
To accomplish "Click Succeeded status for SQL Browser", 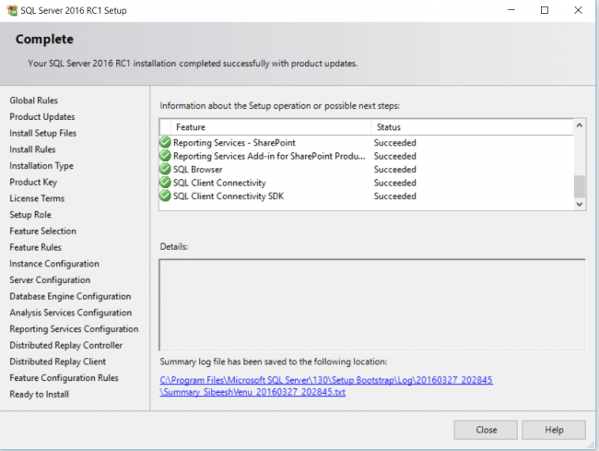I will [394, 170].
